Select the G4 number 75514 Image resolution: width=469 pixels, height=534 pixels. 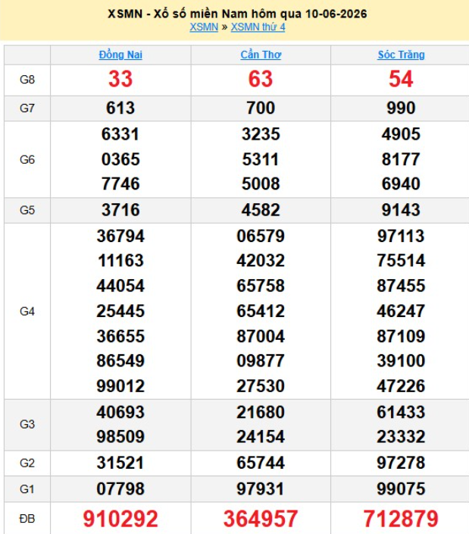[401, 261]
